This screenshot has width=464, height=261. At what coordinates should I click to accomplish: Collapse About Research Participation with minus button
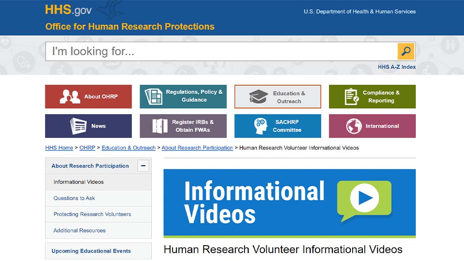tap(143, 166)
